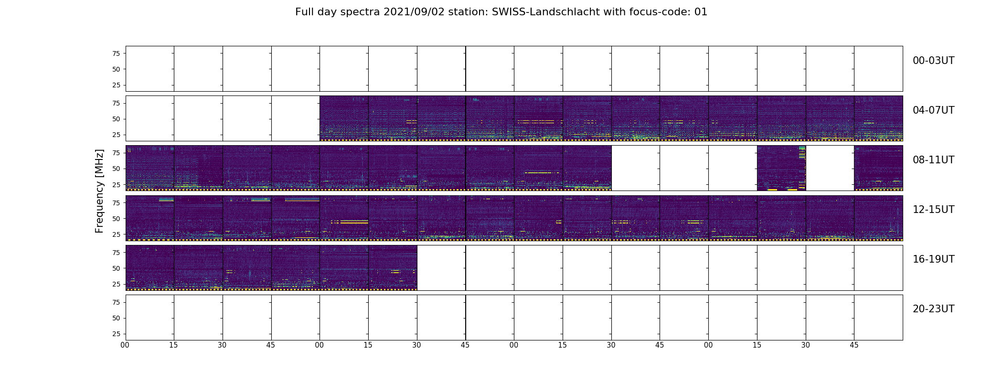Screen dimensions: 1003x382
Task: Click the rightmost '30' time-axis tick label
Action: pos(806,345)
